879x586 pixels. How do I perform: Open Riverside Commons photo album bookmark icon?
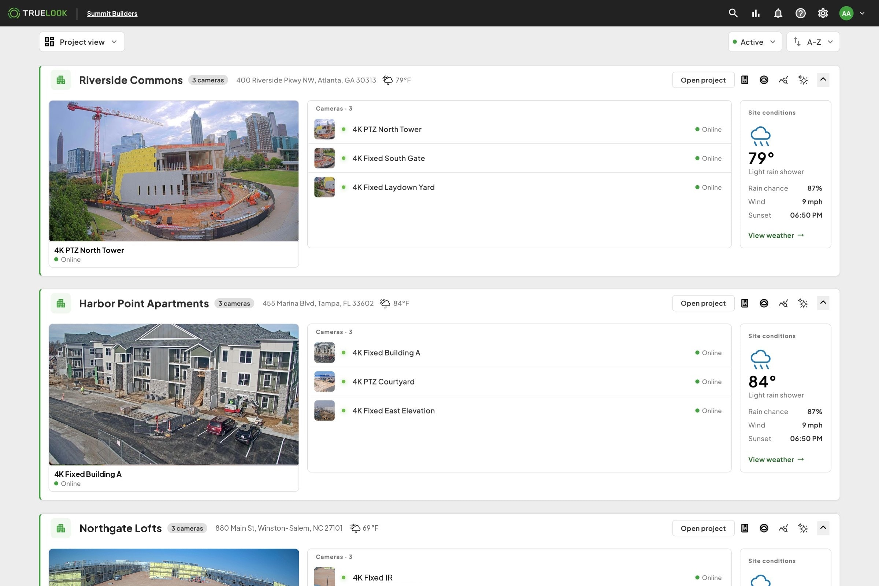tap(745, 79)
